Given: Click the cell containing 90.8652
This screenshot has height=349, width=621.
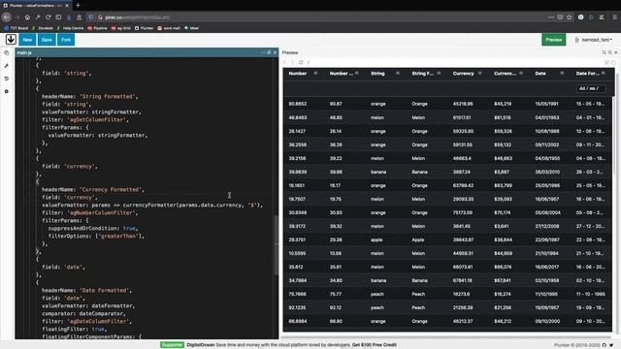Looking at the screenshot, I should coord(298,104).
